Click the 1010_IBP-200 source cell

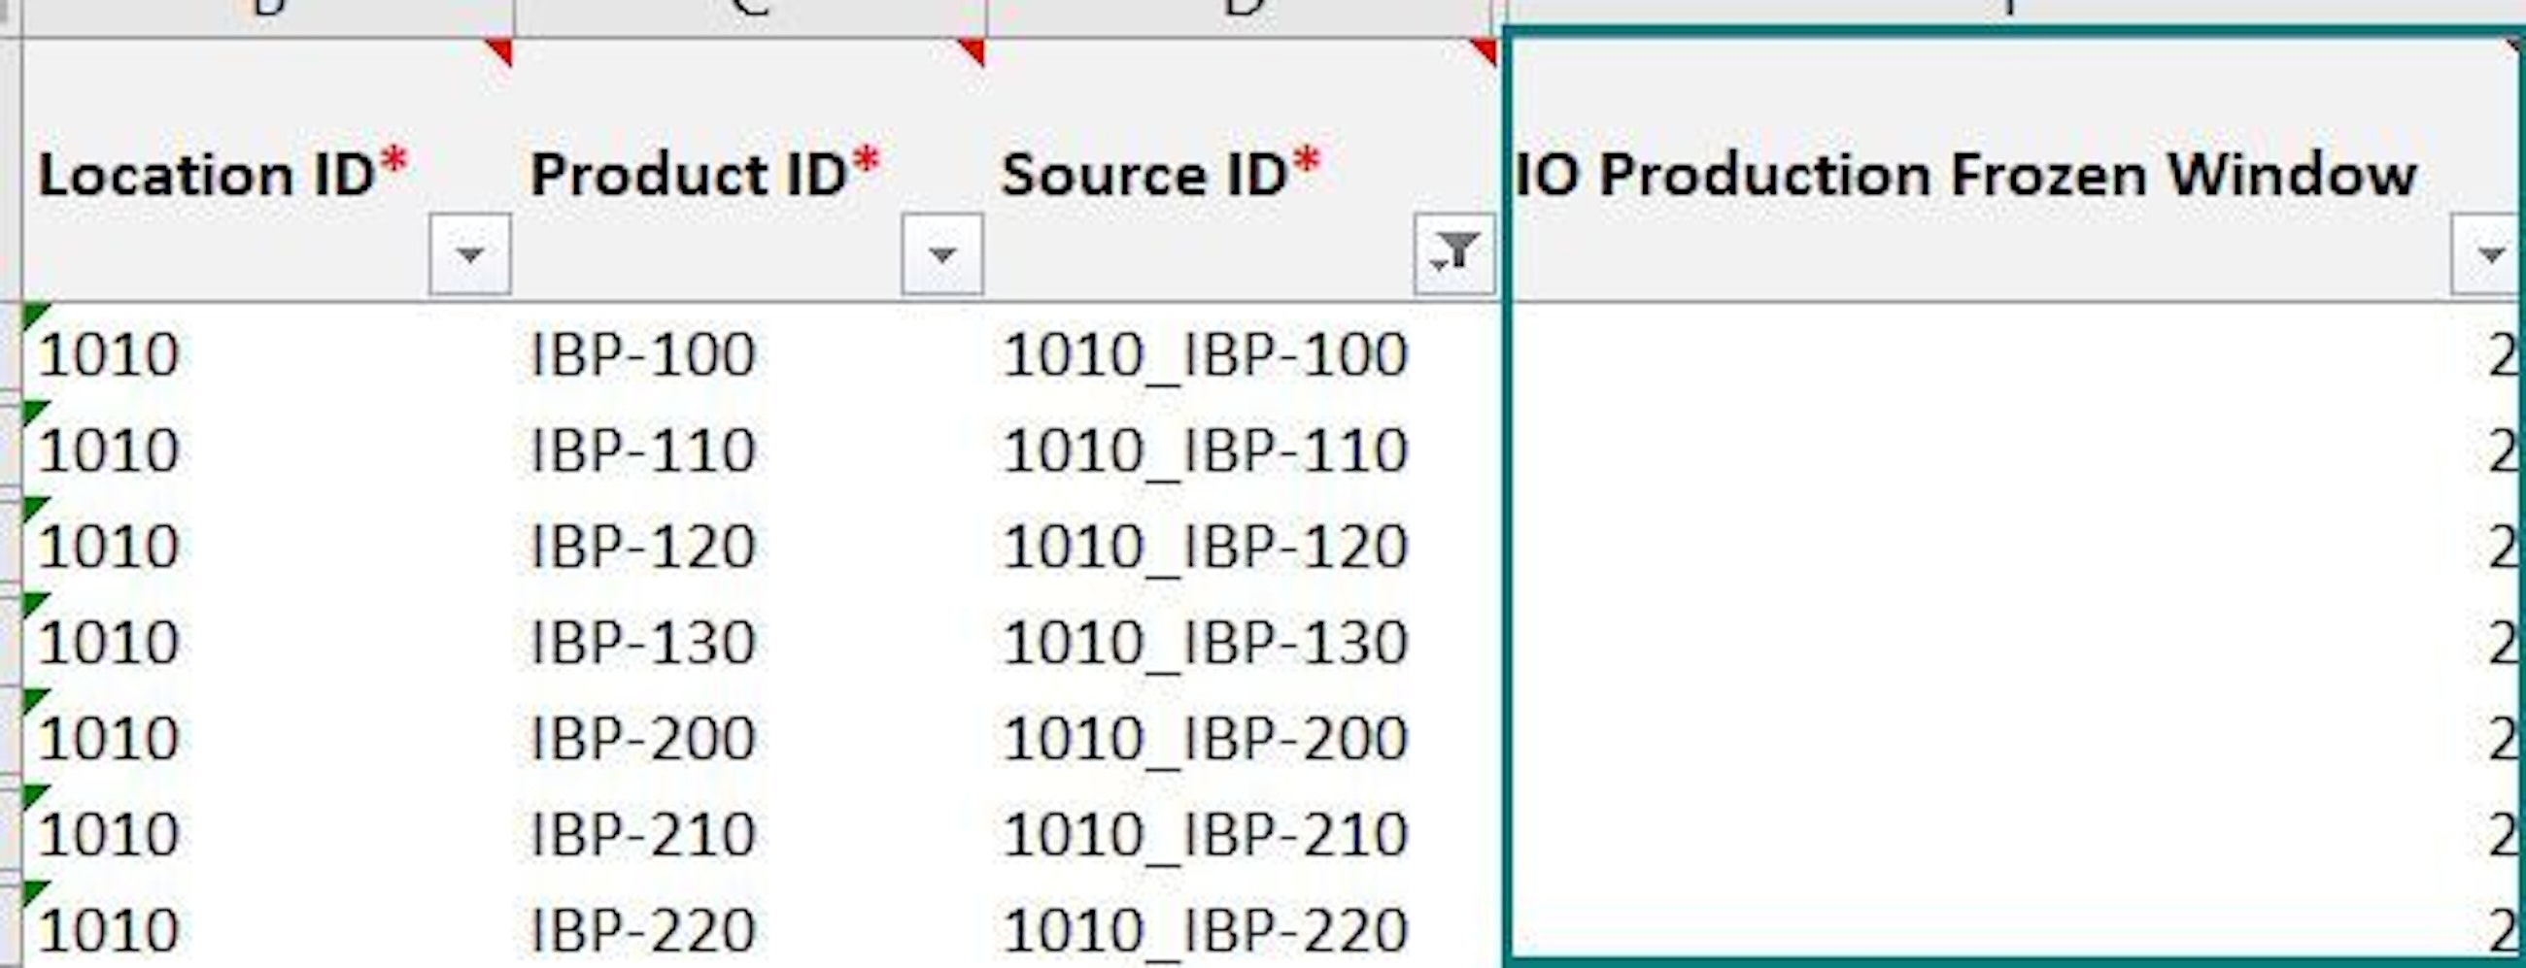click(1204, 738)
